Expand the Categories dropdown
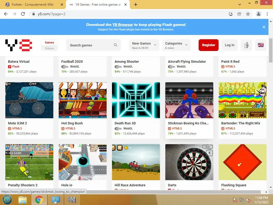Screen dimensions: 273x205 [176, 45]
